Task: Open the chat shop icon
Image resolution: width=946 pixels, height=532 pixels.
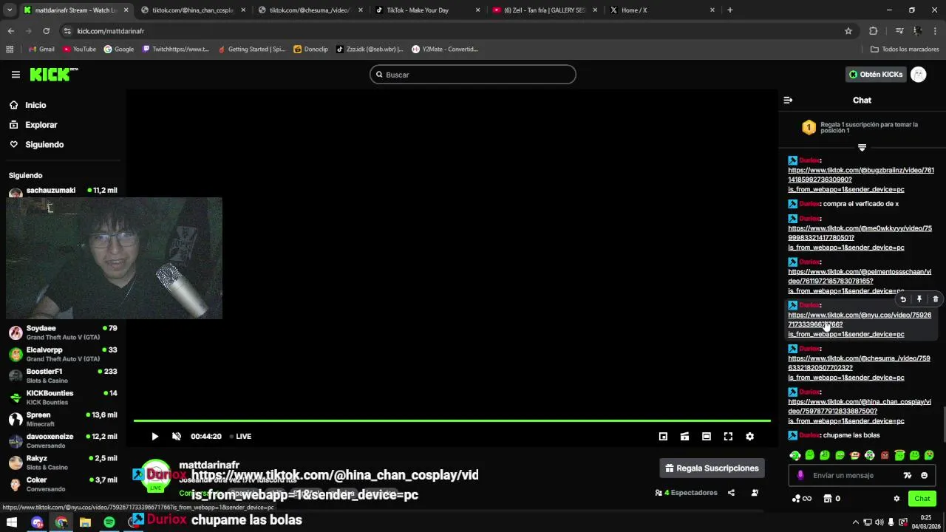Action: click(x=828, y=499)
